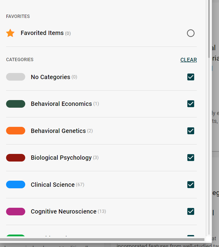Click the Favorites star icon
Screen dimensions: 219x247
click(x=10, y=33)
